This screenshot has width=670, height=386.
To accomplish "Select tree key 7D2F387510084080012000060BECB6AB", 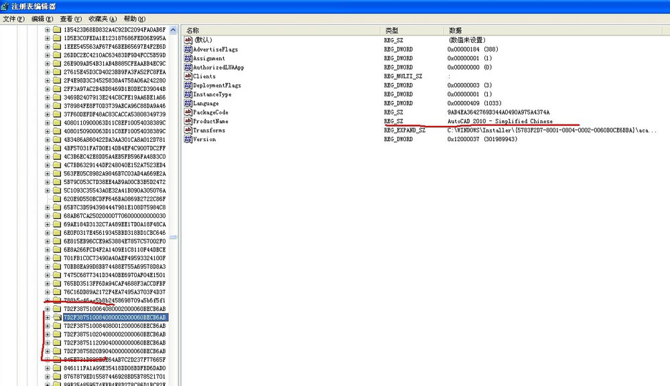I will [x=115, y=326].
